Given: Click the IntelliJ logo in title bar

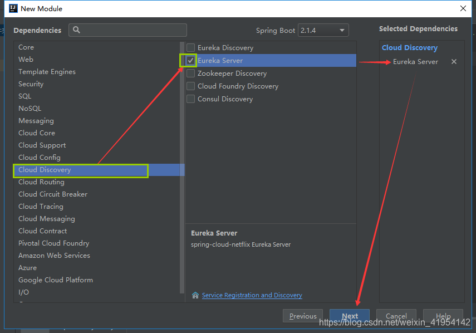Looking at the screenshot, I should point(13,8).
